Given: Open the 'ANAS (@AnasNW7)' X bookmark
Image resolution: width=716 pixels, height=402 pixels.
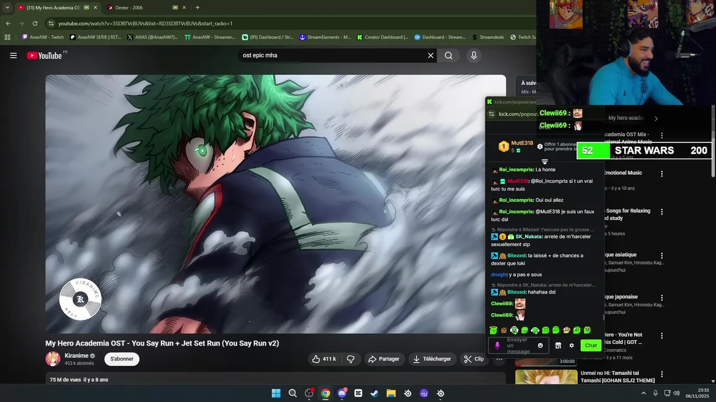Looking at the screenshot, I should point(152,37).
